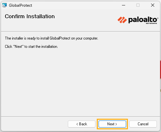Click the separator line below the header
Screen dimensions: 161x132
[x=81, y=31]
